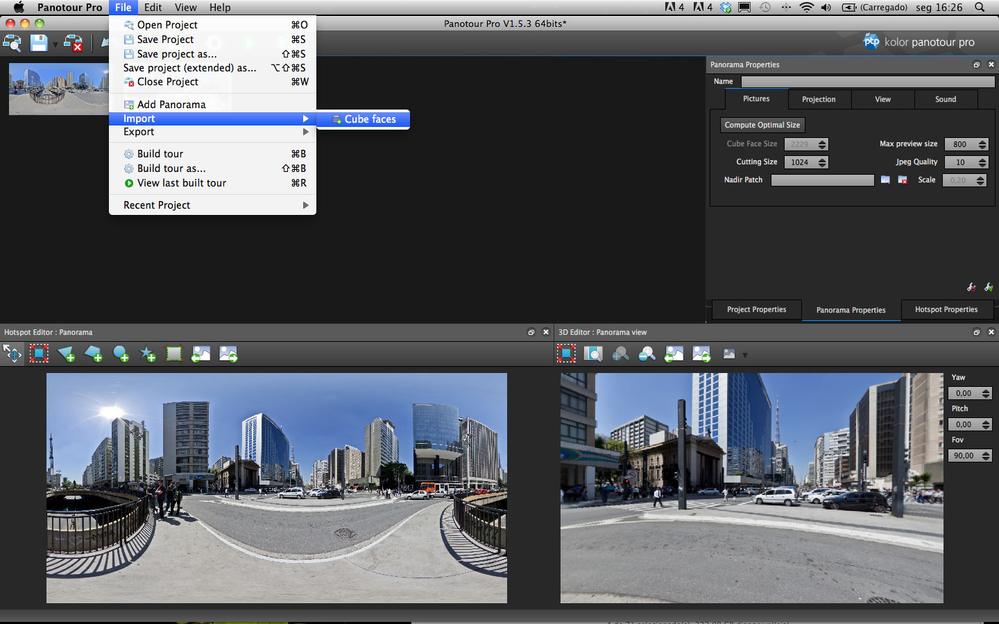Click the save floppy disk toolbar icon
The height and width of the screenshot is (624, 999).
[x=39, y=43]
